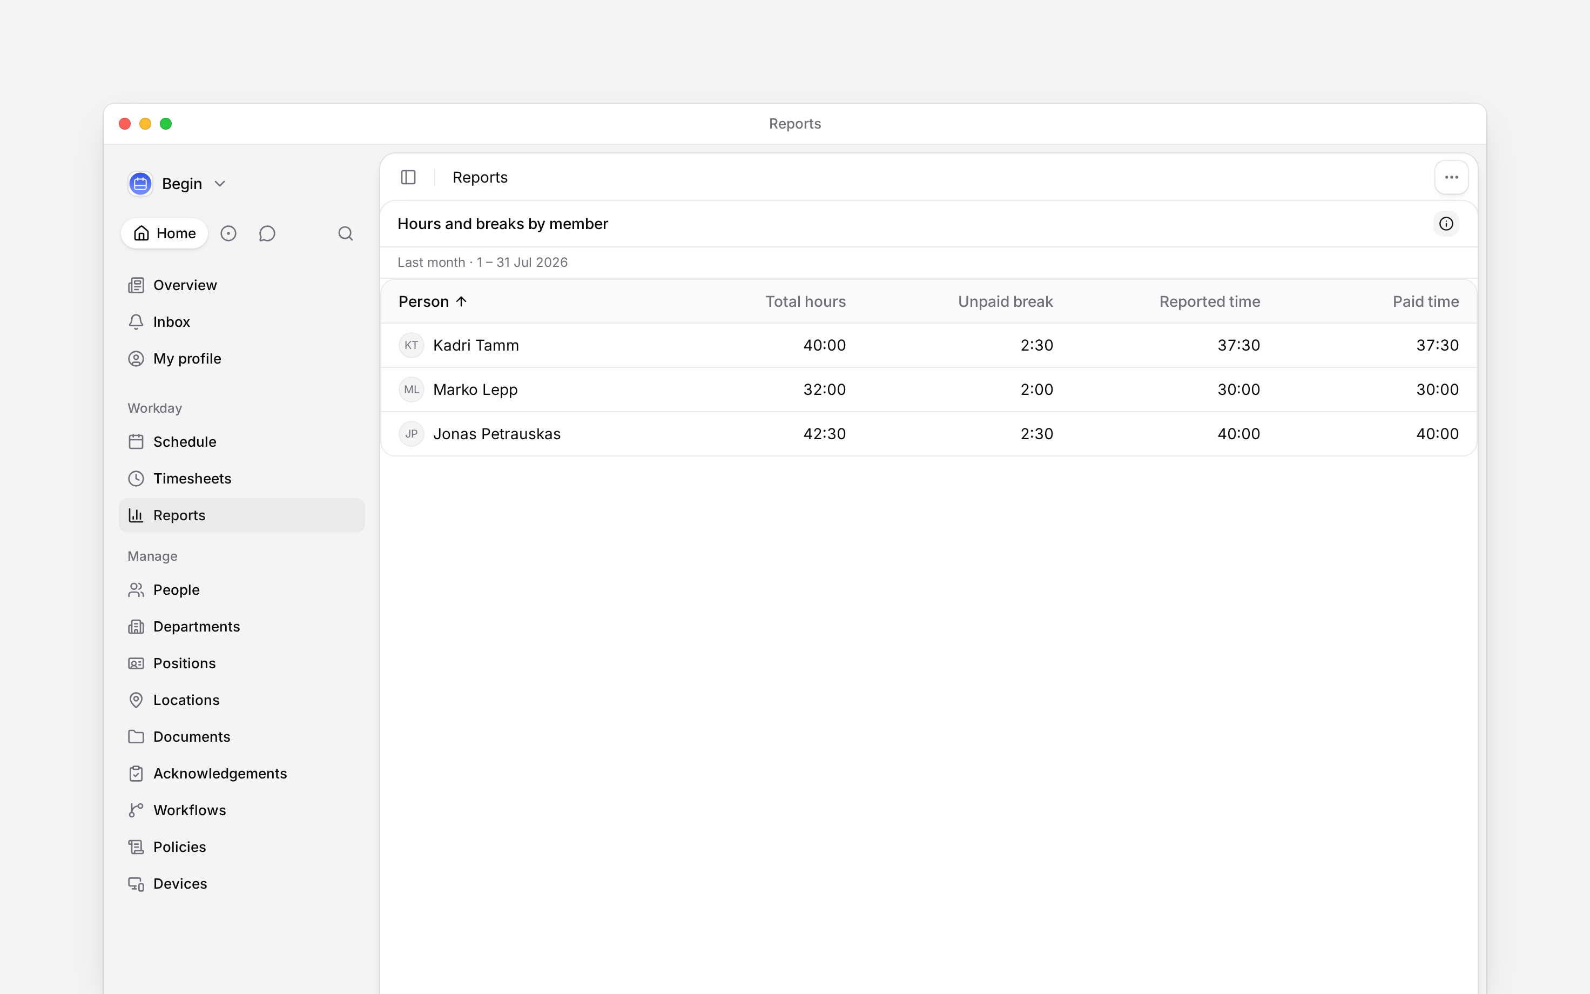This screenshot has height=994, width=1590.
Task: Click the ML avatar for Marko Lepp
Action: 412,390
